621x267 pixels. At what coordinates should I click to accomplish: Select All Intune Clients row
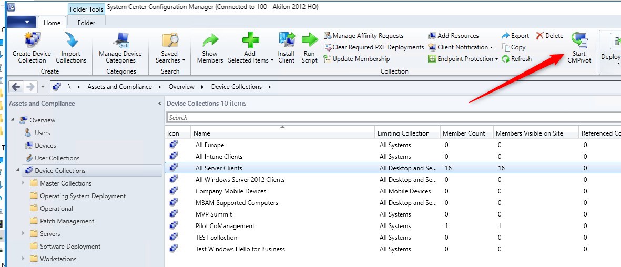coord(393,157)
